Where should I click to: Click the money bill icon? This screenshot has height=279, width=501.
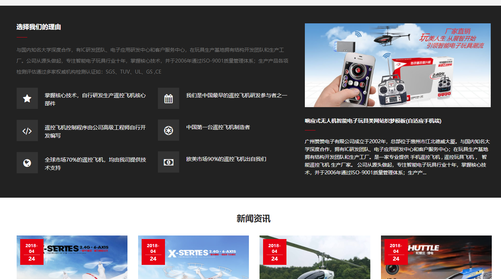tap(168, 162)
